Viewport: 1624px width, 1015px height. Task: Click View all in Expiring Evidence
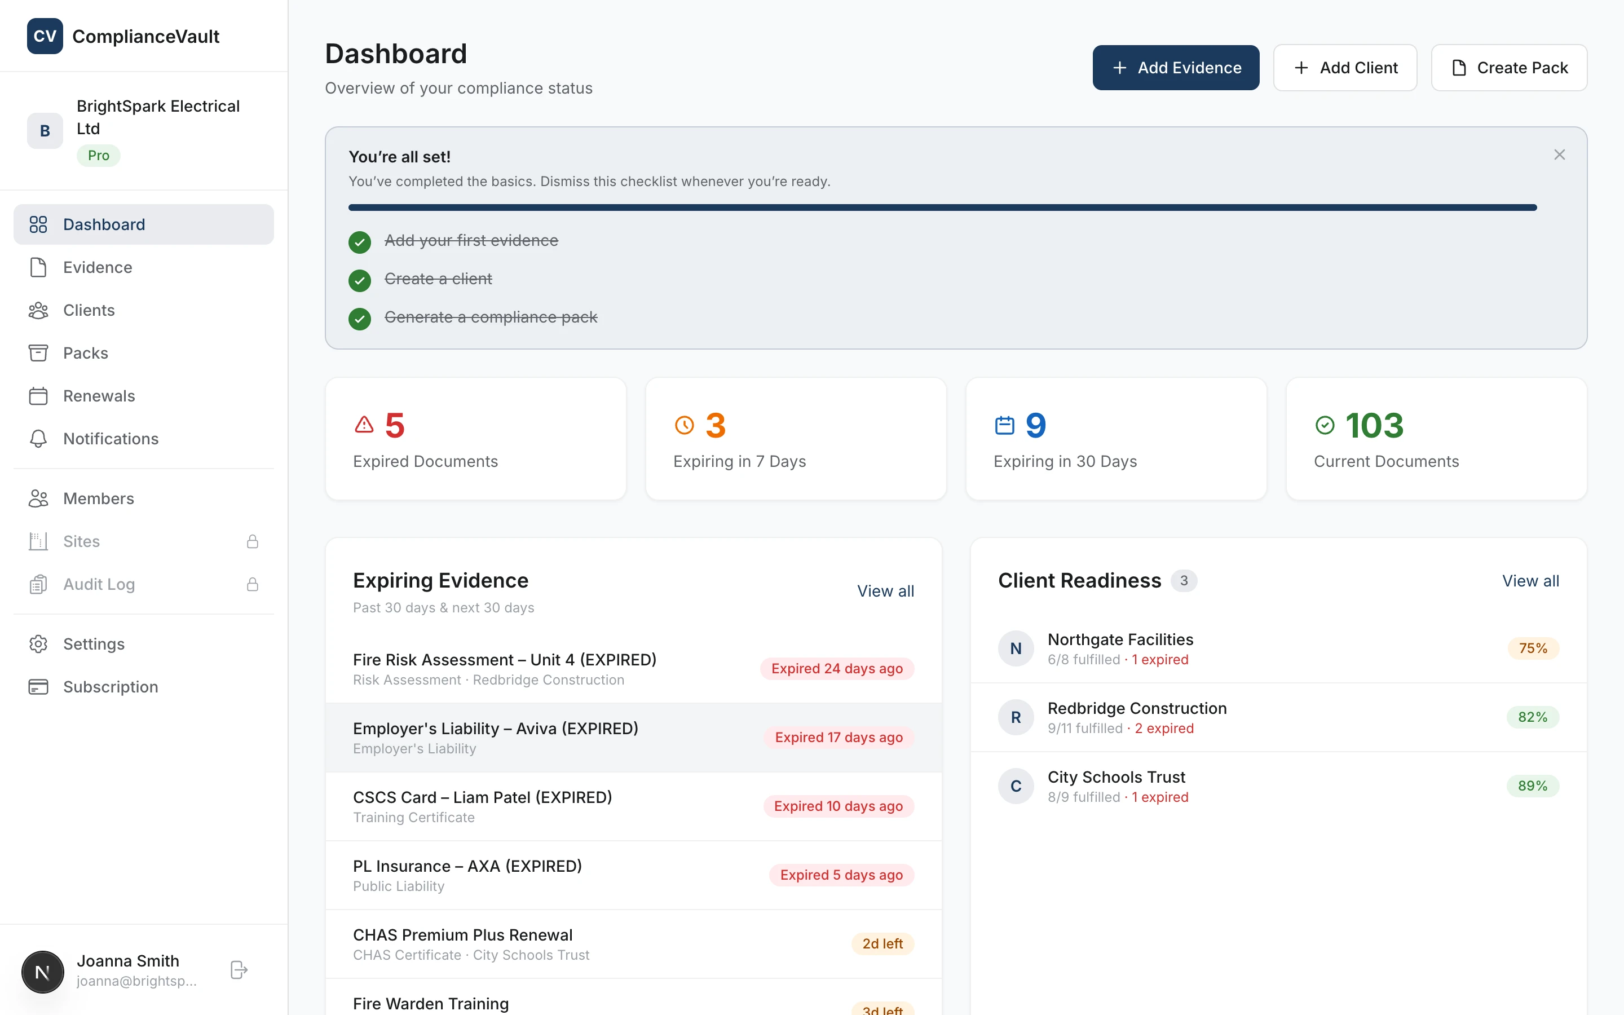click(885, 592)
